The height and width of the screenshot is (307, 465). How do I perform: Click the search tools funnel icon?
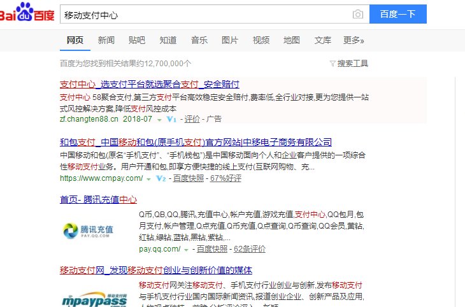[333, 64]
